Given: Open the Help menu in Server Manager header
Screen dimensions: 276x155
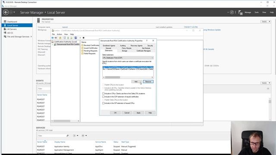Looking at the screenshot, I should coord(272,12).
